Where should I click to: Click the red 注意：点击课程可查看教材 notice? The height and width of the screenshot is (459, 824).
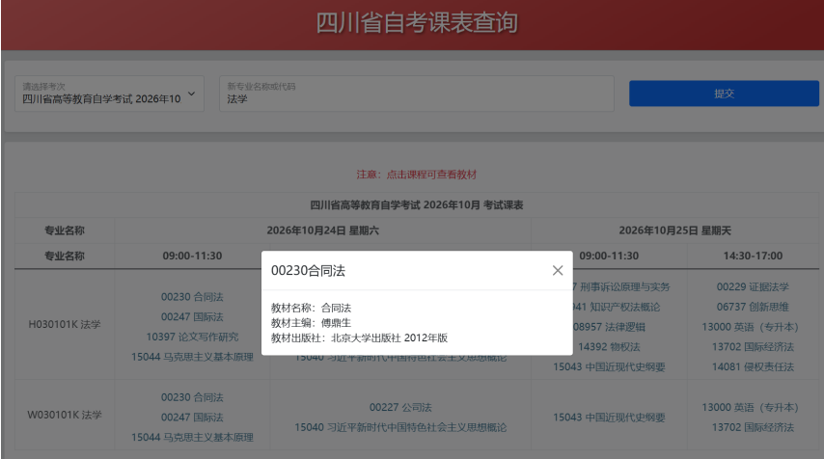tap(416, 175)
